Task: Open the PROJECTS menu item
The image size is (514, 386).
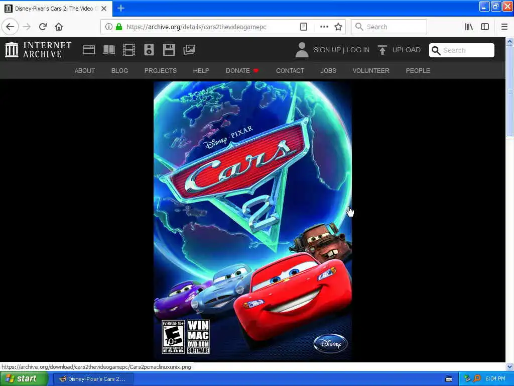Action: click(x=161, y=70)
